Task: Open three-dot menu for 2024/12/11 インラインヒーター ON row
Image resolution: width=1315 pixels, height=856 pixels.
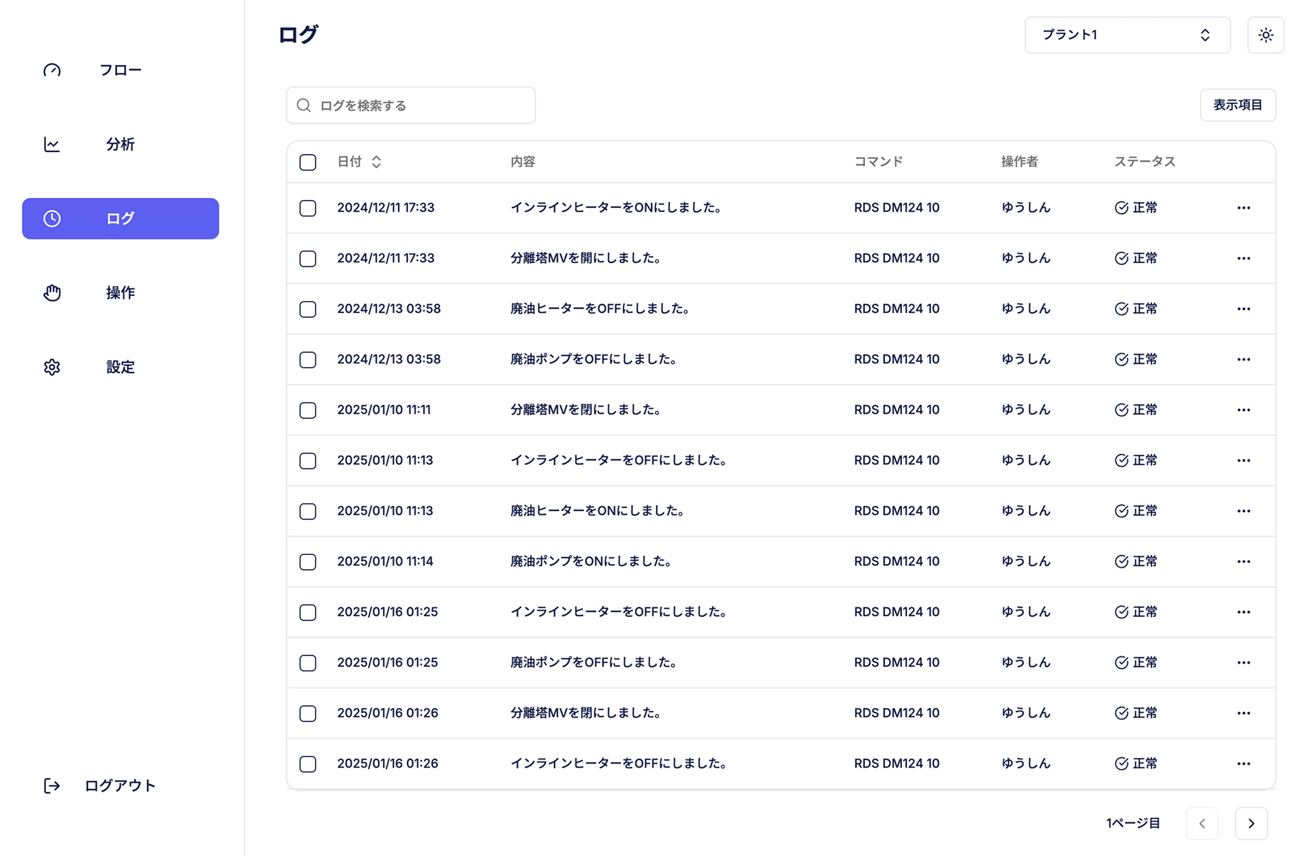Action: click(x=1244, y=207)
